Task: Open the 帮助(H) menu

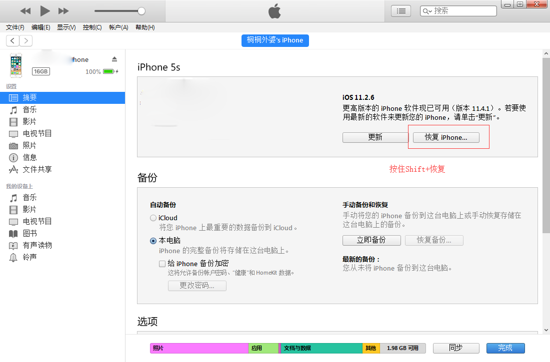Action: 145,27
